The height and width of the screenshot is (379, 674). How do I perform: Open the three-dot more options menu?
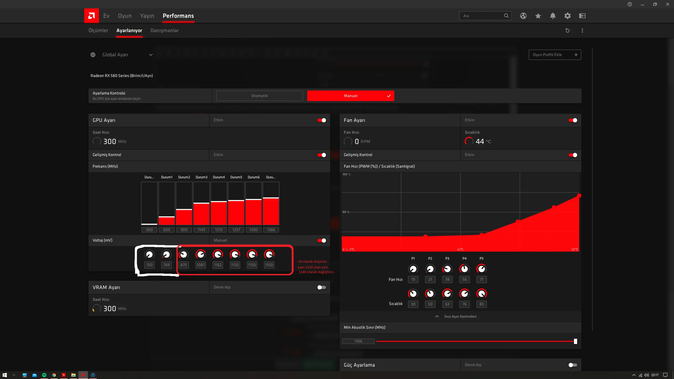tap(582, 31)
